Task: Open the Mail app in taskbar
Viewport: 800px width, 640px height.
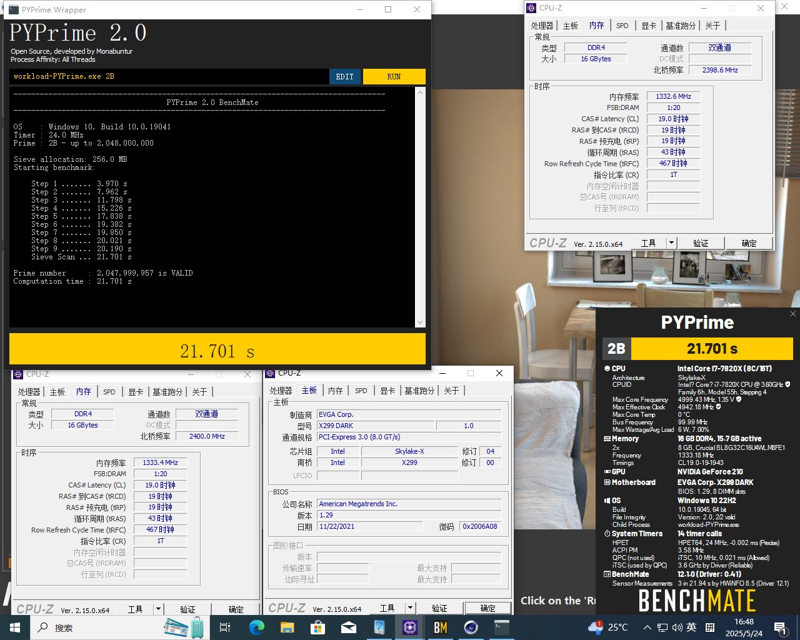Action: pos(348,627)
